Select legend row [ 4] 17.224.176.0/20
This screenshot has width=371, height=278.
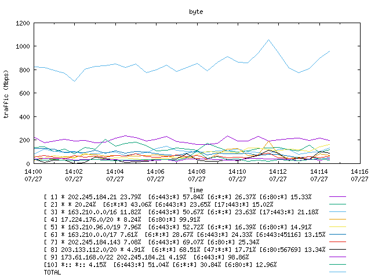pos(122,220)
